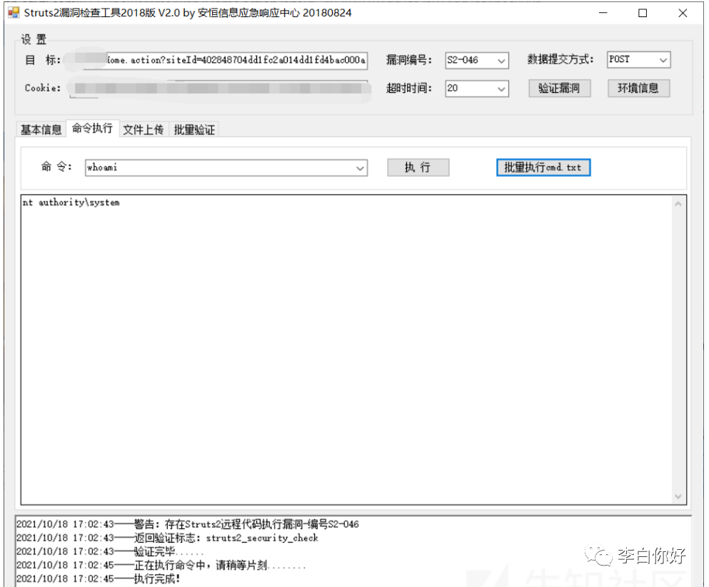Switch to the 批量验证 tab
Image resolution: width=709 pixels, height=587 pixels.
(x=194, y=130)
